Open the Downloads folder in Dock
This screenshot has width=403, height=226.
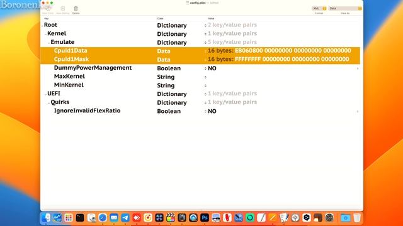coord(346,218)
